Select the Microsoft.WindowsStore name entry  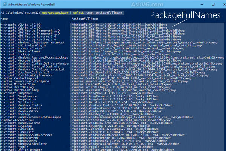(18, 111)
